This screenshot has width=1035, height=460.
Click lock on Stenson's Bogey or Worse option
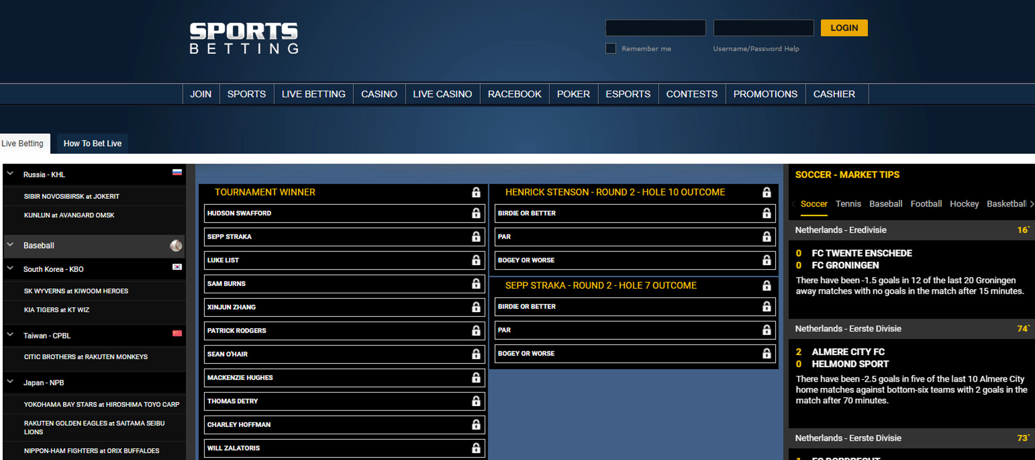766,260
